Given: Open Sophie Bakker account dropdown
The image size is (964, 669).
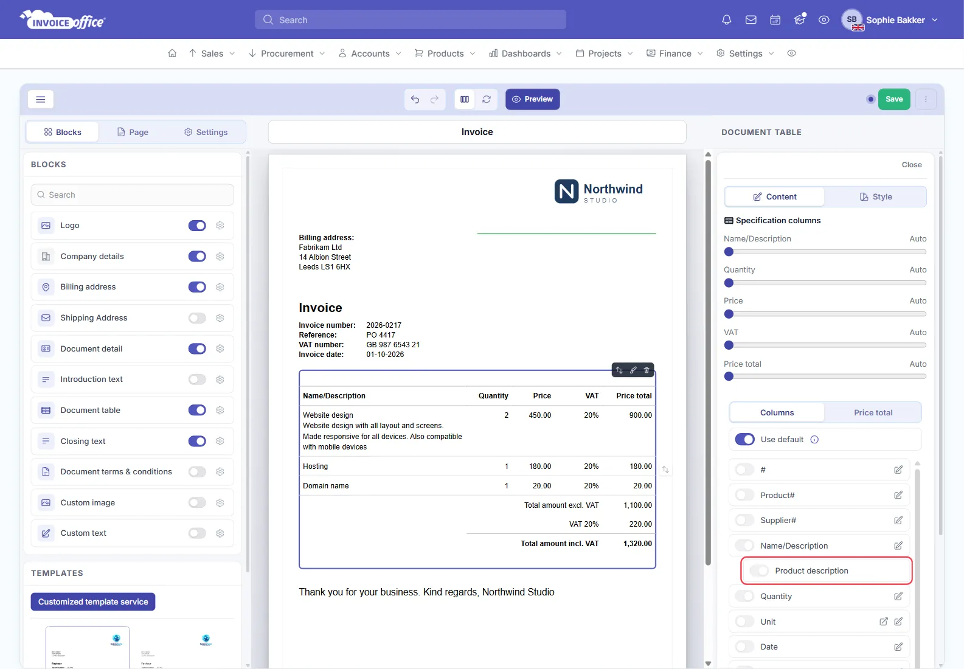Looking at the screenshot, I should point(890,20).
